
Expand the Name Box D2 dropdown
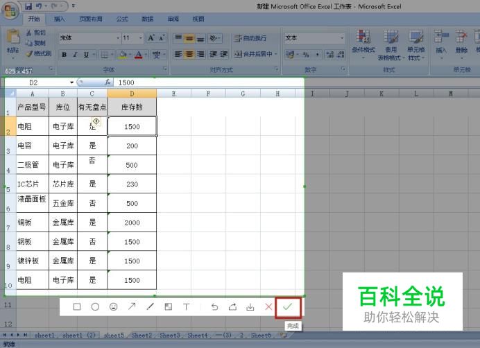pyautogui.click(x=71, y=82)
